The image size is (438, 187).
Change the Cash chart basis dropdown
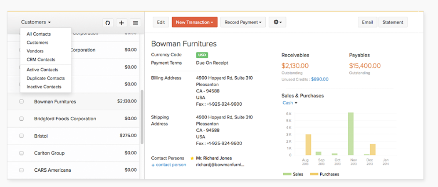click(x=290, y=103)
